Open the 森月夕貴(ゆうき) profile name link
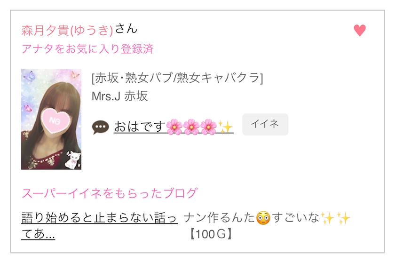Viewport: 395px width, 263px height. coord(67,31)
